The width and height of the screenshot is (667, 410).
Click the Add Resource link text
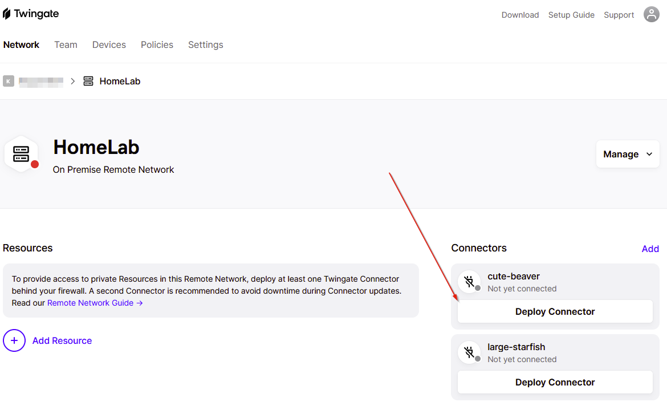tap(62, 340)
